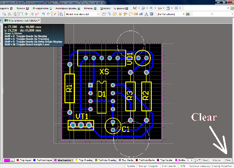Select the Place Arc tool icon
The height and width of the screenshot is (168, 234).
[131, 14]
